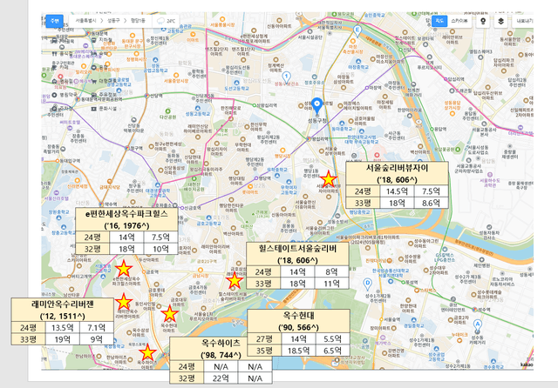Choose the 주차장 parking category icon
This screenshot has height=388, width=558.
pyautogui.click(x=54, y=109)
